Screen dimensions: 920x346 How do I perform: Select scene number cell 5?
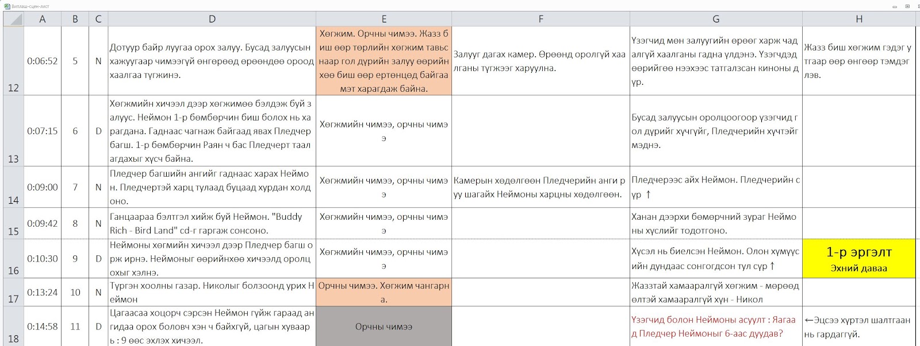pyautogui.click(x=75, y=61)
